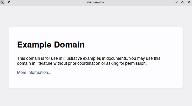The width and height of the screenshot is (192, 106).
Task: Click the word permission in the paragraph
Action: point(136,63)
